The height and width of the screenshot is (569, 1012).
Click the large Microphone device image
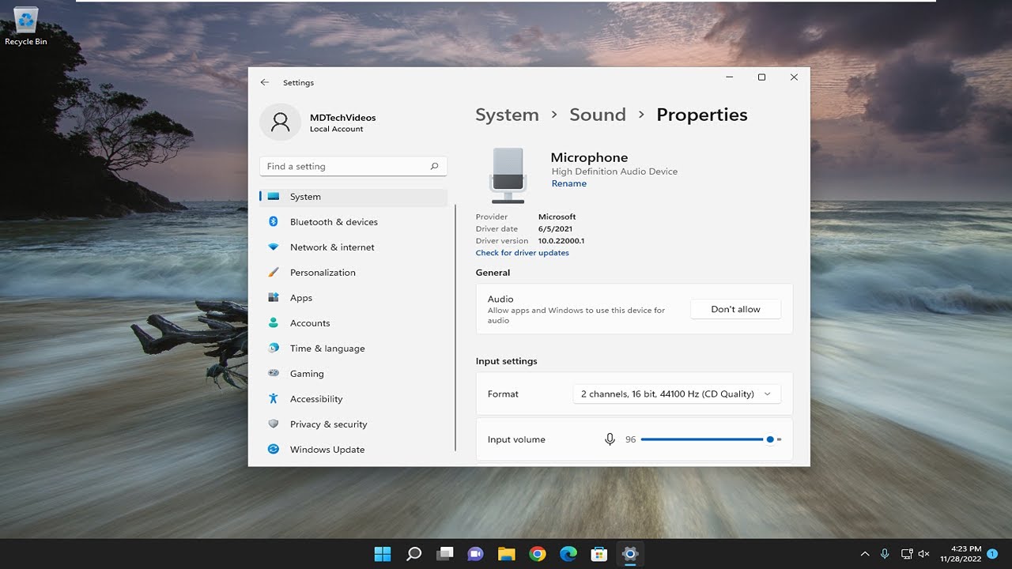508,175
